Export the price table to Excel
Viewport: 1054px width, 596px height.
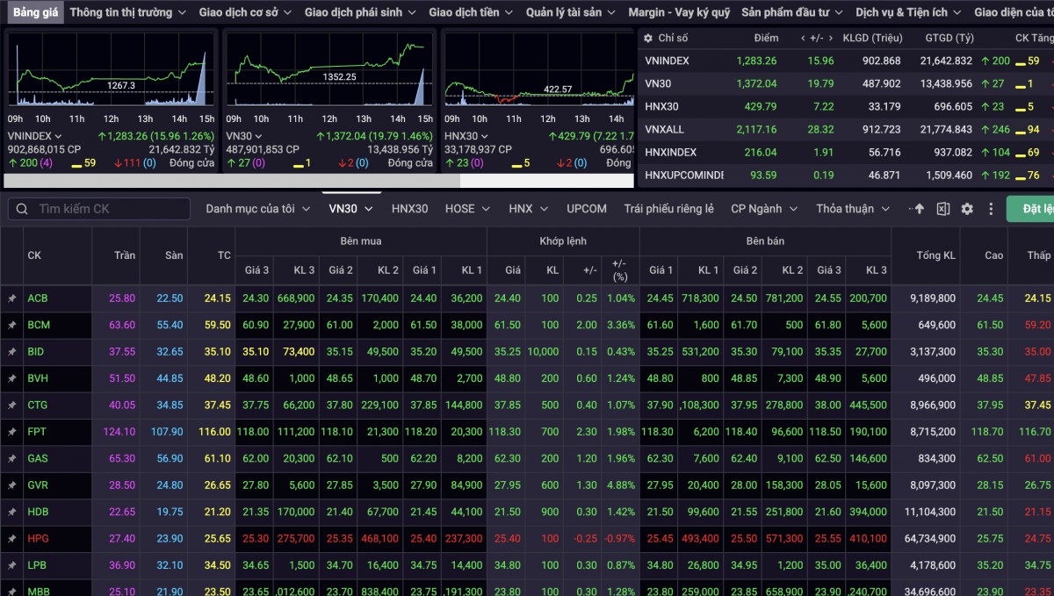[x=942, y=209]
